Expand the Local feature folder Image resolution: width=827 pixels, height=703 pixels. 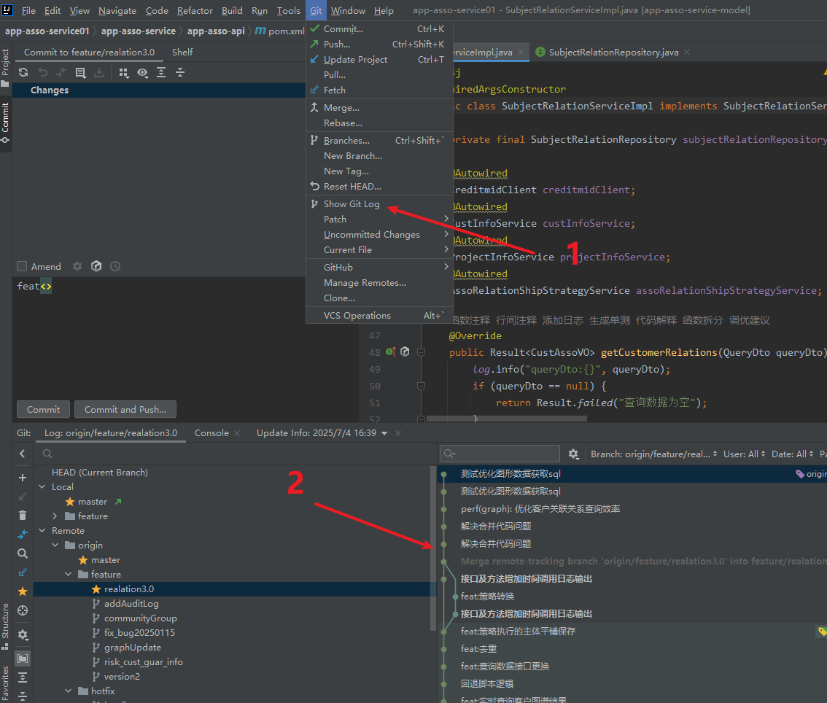55,516
